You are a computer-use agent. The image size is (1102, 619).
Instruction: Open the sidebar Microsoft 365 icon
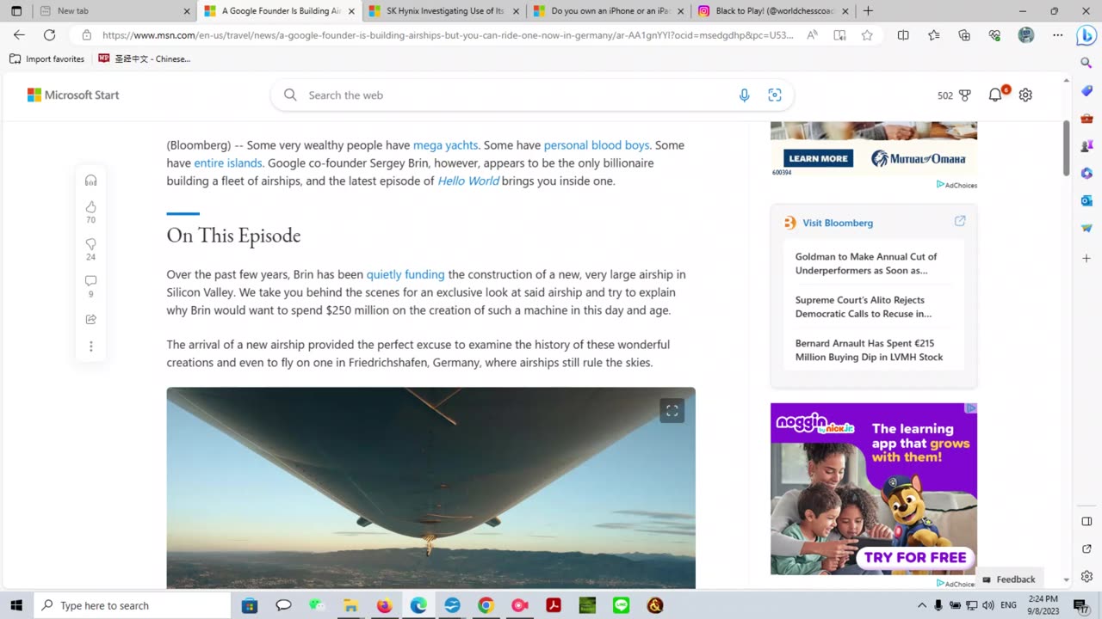click(1087, 173)
